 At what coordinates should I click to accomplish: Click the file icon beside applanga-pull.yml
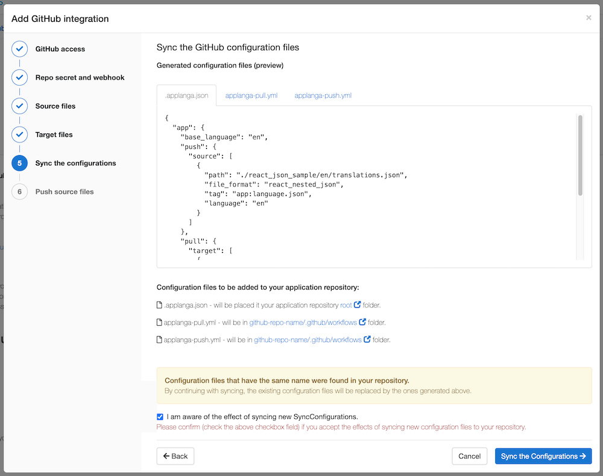click(x=159, y=323)
